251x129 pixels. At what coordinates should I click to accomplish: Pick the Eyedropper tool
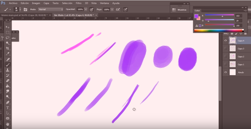click(8, 54)
